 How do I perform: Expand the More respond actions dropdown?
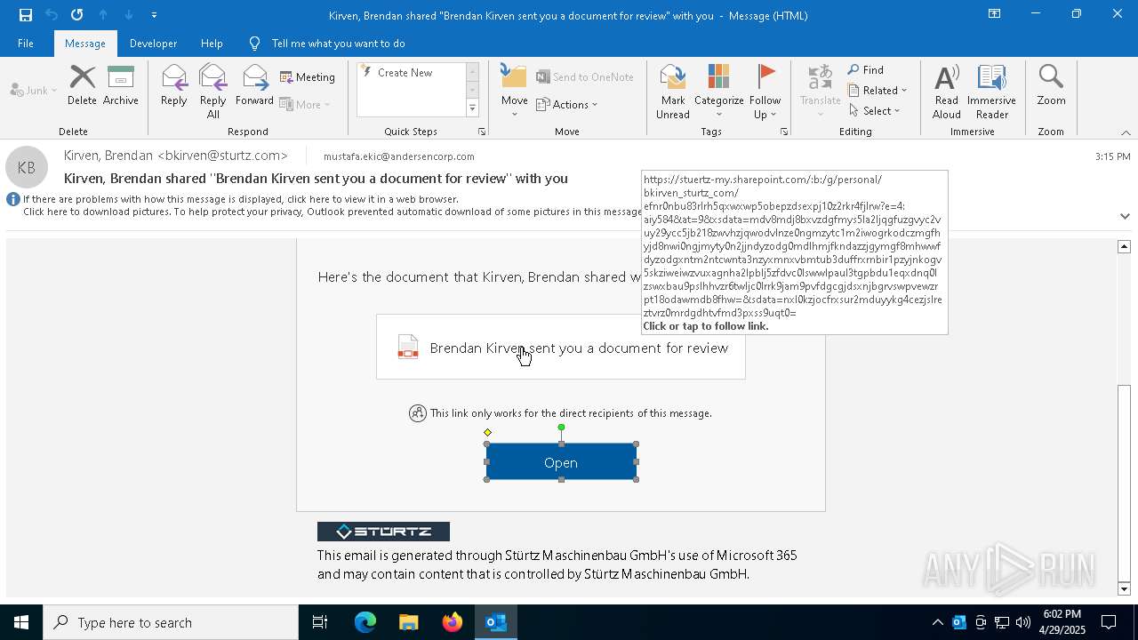305,104
